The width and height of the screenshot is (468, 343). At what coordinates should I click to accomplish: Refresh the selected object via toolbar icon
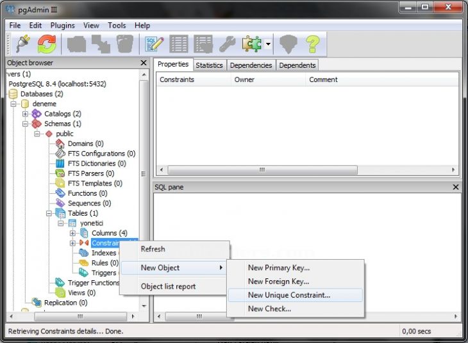click(x=47, y=44)
